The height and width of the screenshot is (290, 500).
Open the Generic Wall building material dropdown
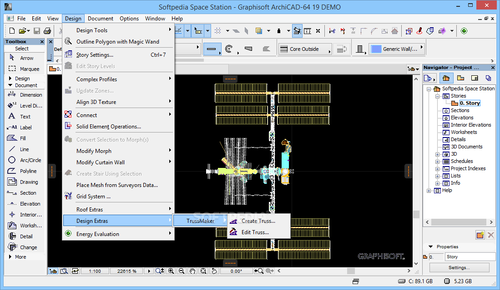pos(397,49)
